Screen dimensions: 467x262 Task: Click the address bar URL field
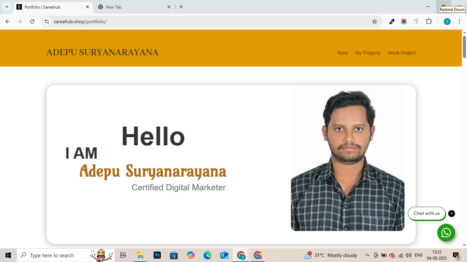pos(205,21)
